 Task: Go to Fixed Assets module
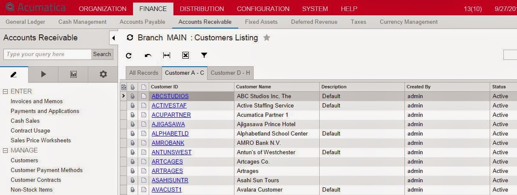click(x=261, y=22)
